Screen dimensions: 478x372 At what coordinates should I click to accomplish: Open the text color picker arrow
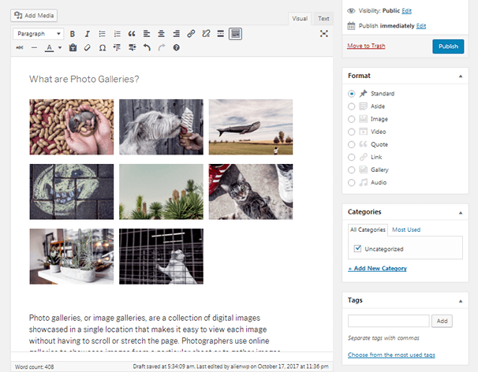pyautogui.click(x=59, y=48)
